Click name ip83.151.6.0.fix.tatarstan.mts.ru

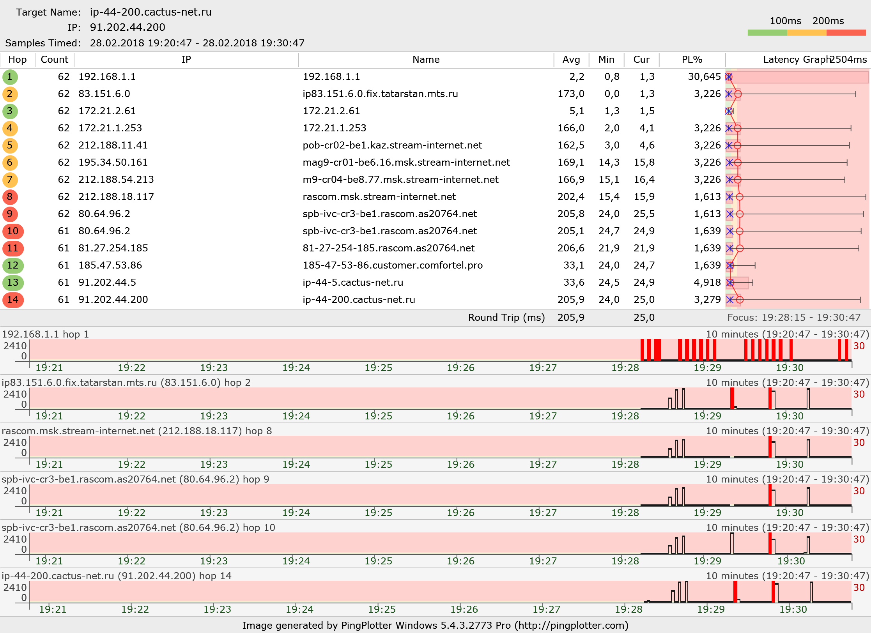[x=380, y=94]
